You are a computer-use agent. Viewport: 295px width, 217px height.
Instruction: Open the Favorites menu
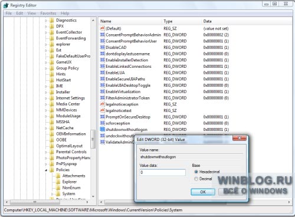tap(48, 13)
